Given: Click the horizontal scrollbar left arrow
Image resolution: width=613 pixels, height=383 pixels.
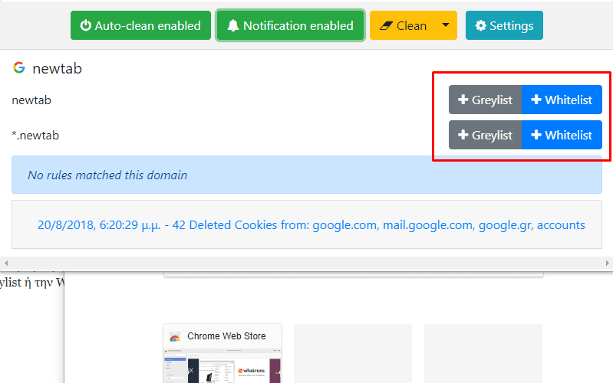Looking at the screenshot, I should pyautogui.click(x=6, y=264).
